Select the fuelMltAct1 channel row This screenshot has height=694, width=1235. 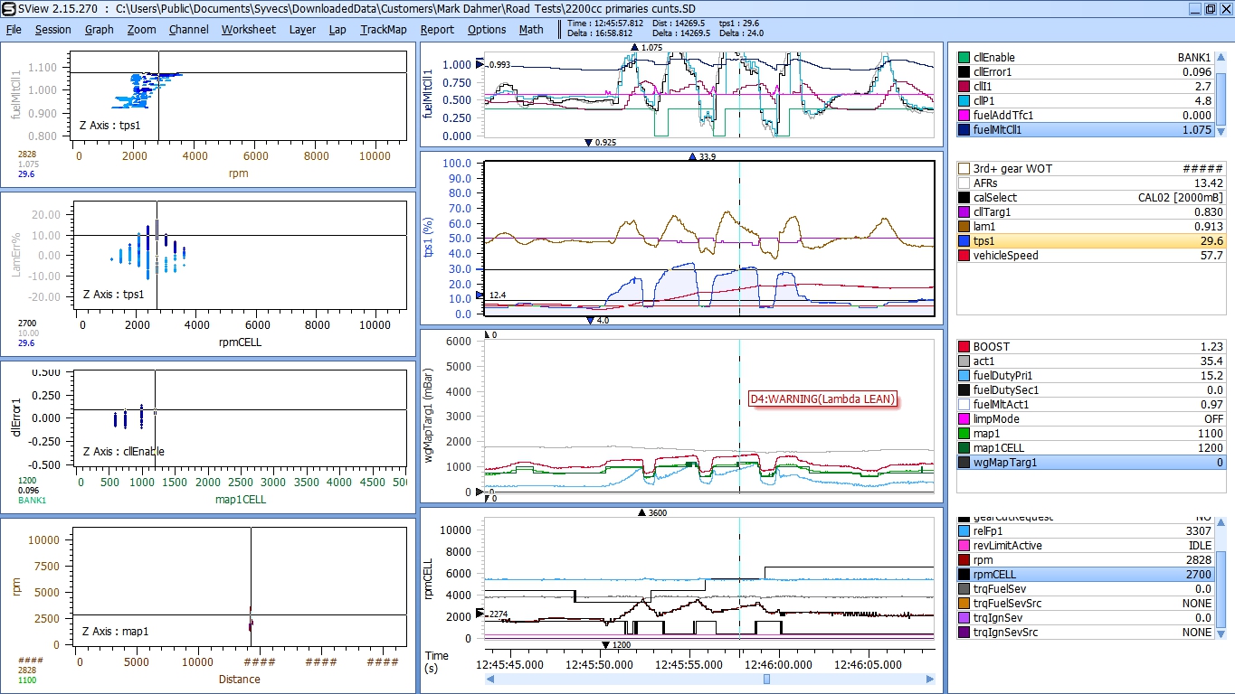point(1091,405)
